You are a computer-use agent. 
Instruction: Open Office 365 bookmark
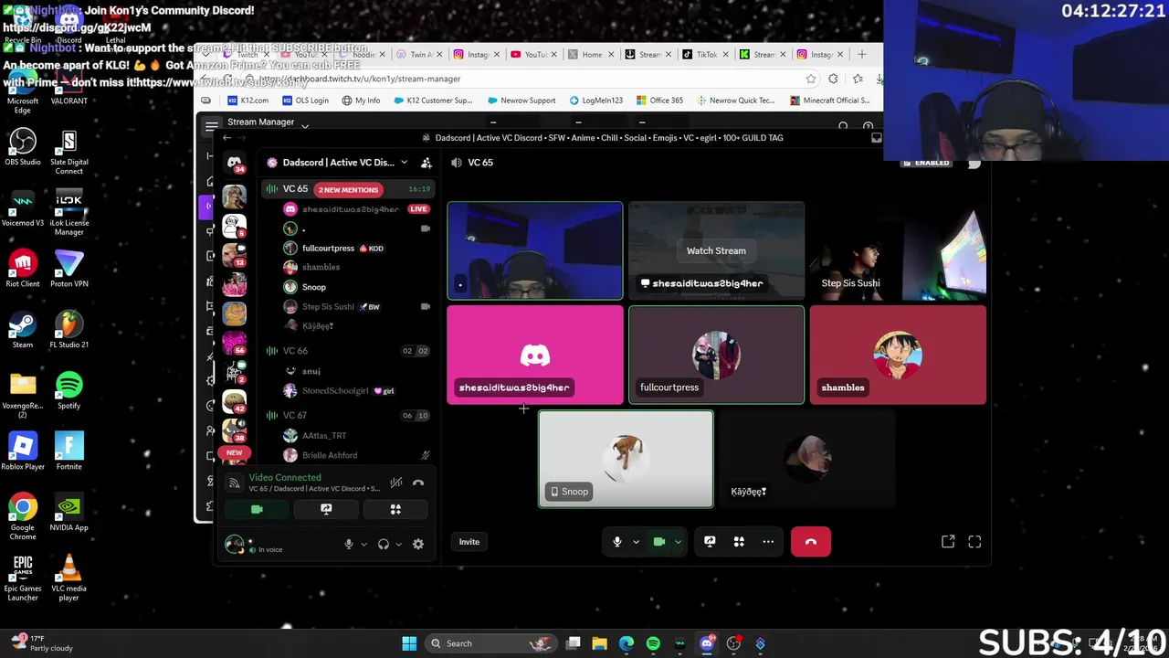coord(659,101)
